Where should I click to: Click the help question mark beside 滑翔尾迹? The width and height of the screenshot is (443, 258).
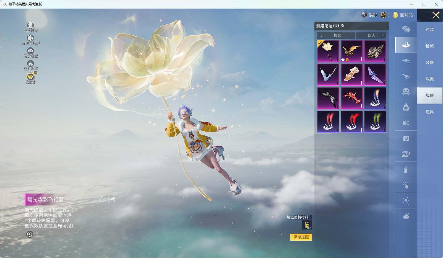pos(342,26)
